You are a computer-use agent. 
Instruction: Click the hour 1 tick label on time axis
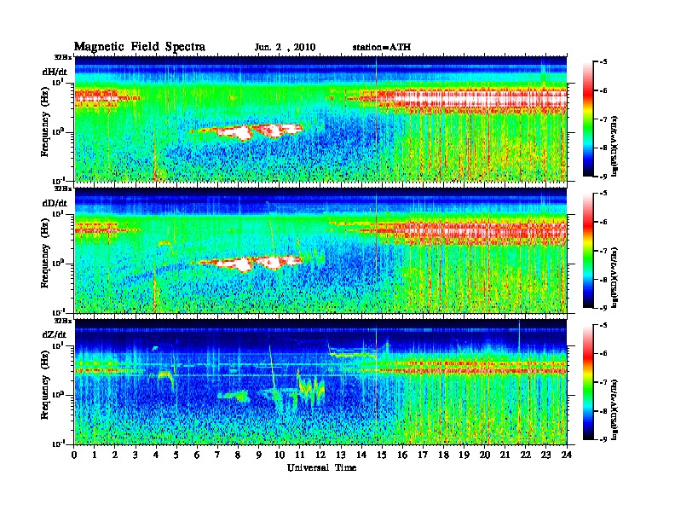95,455
